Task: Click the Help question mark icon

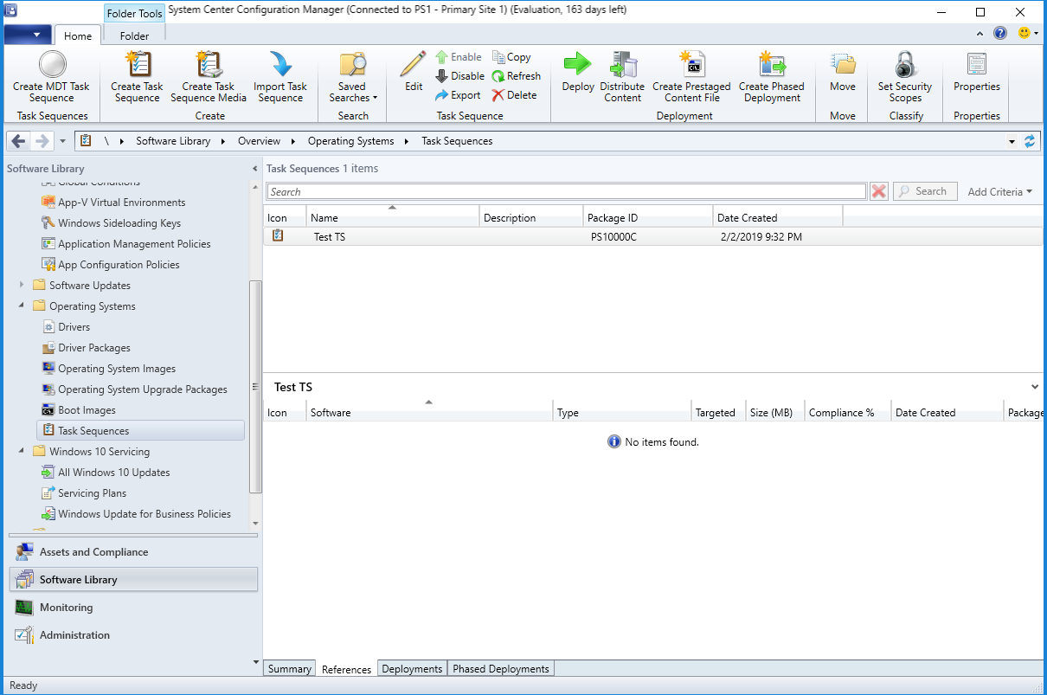Action: 1000,34
